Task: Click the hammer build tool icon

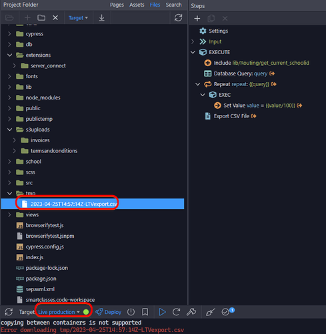Action: pos(191,312)
